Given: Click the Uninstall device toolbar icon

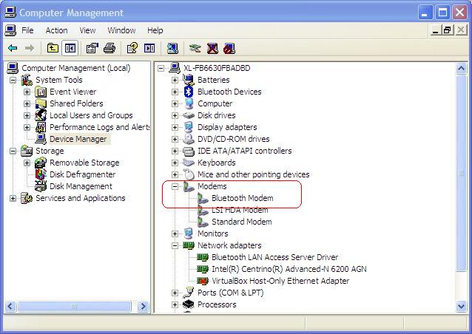Looking at the screenshot, I should (212, 49).
